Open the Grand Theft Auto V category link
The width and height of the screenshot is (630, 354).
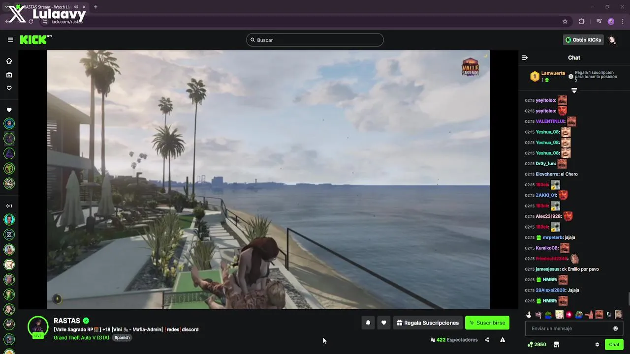(x=81, y=338)
